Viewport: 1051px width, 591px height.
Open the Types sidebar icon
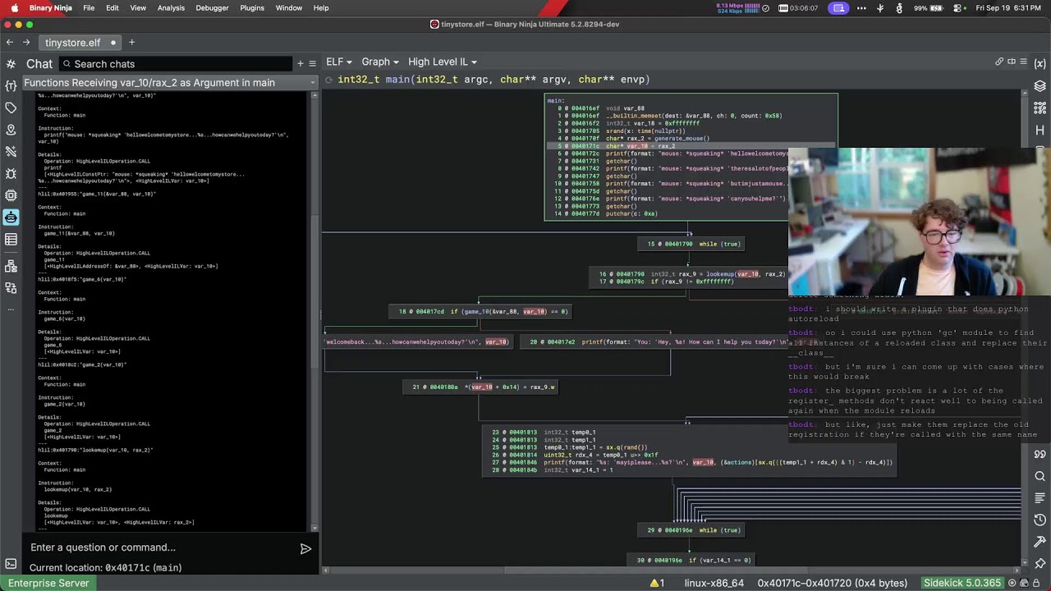pos(11,85)
